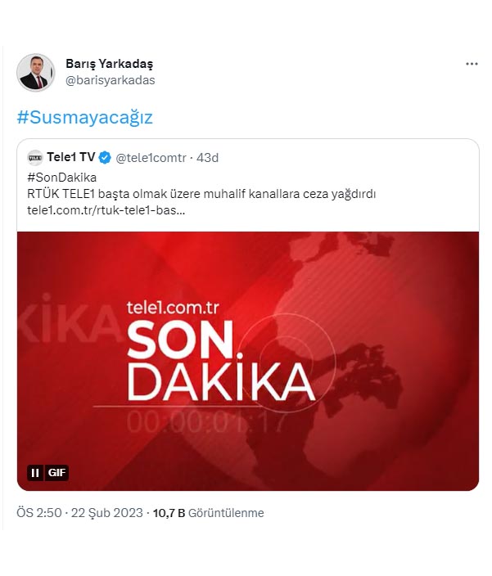Click the quoted tweet text about RTÜK ceza

[x=201, y=194]
